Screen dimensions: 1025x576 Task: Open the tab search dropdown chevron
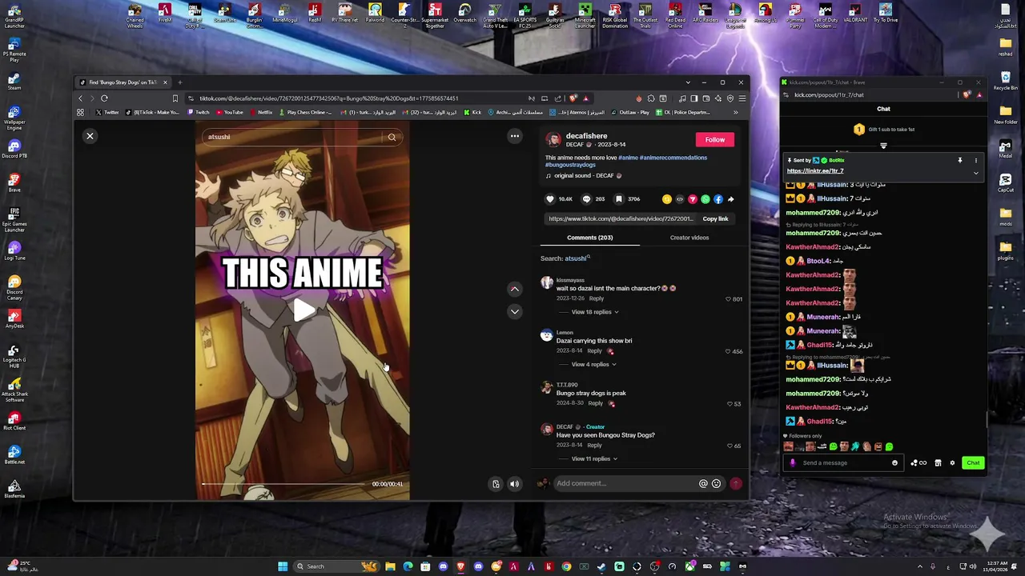[x=687, y=82]
